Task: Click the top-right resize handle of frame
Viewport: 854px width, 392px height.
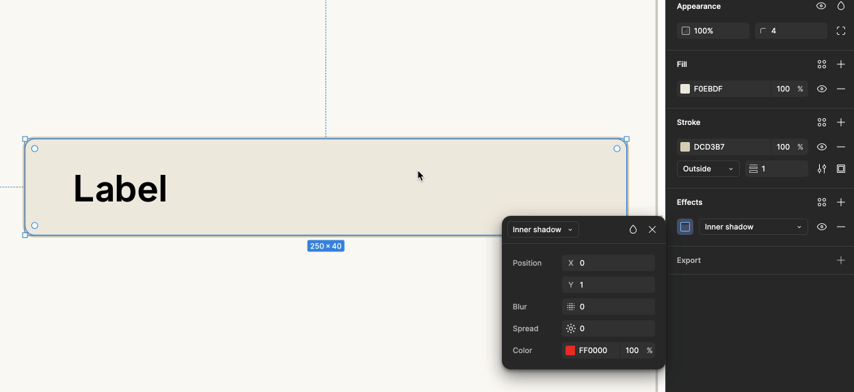Action: [626, 139]
